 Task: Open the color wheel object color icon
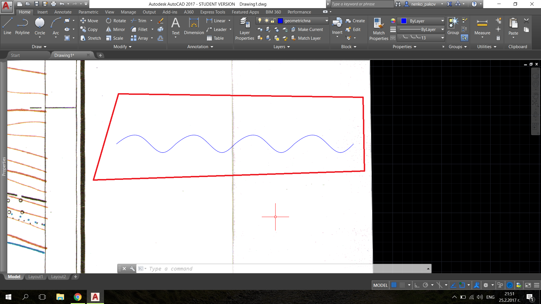pyautogui.click(x=393, y=21)
